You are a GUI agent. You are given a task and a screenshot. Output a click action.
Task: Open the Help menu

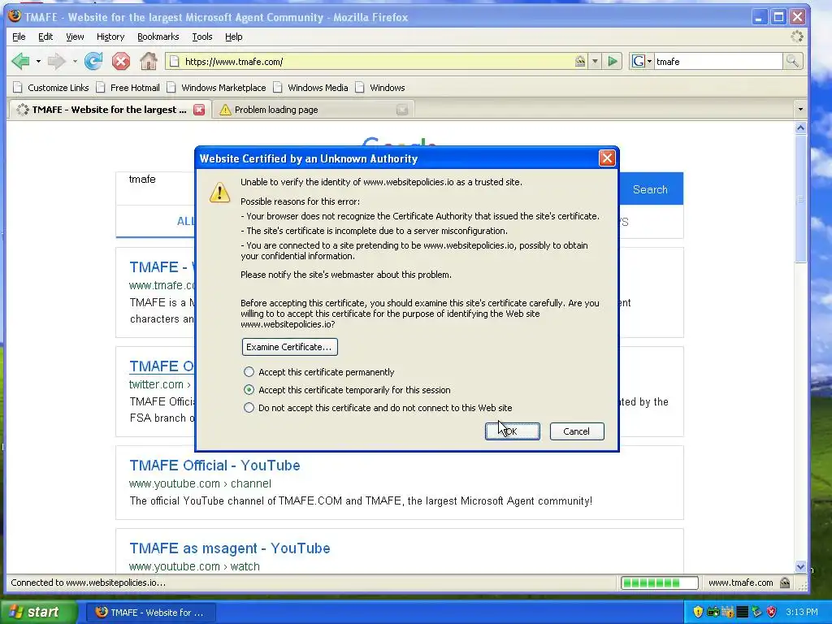pyautogui.click(x=233, y=37)
